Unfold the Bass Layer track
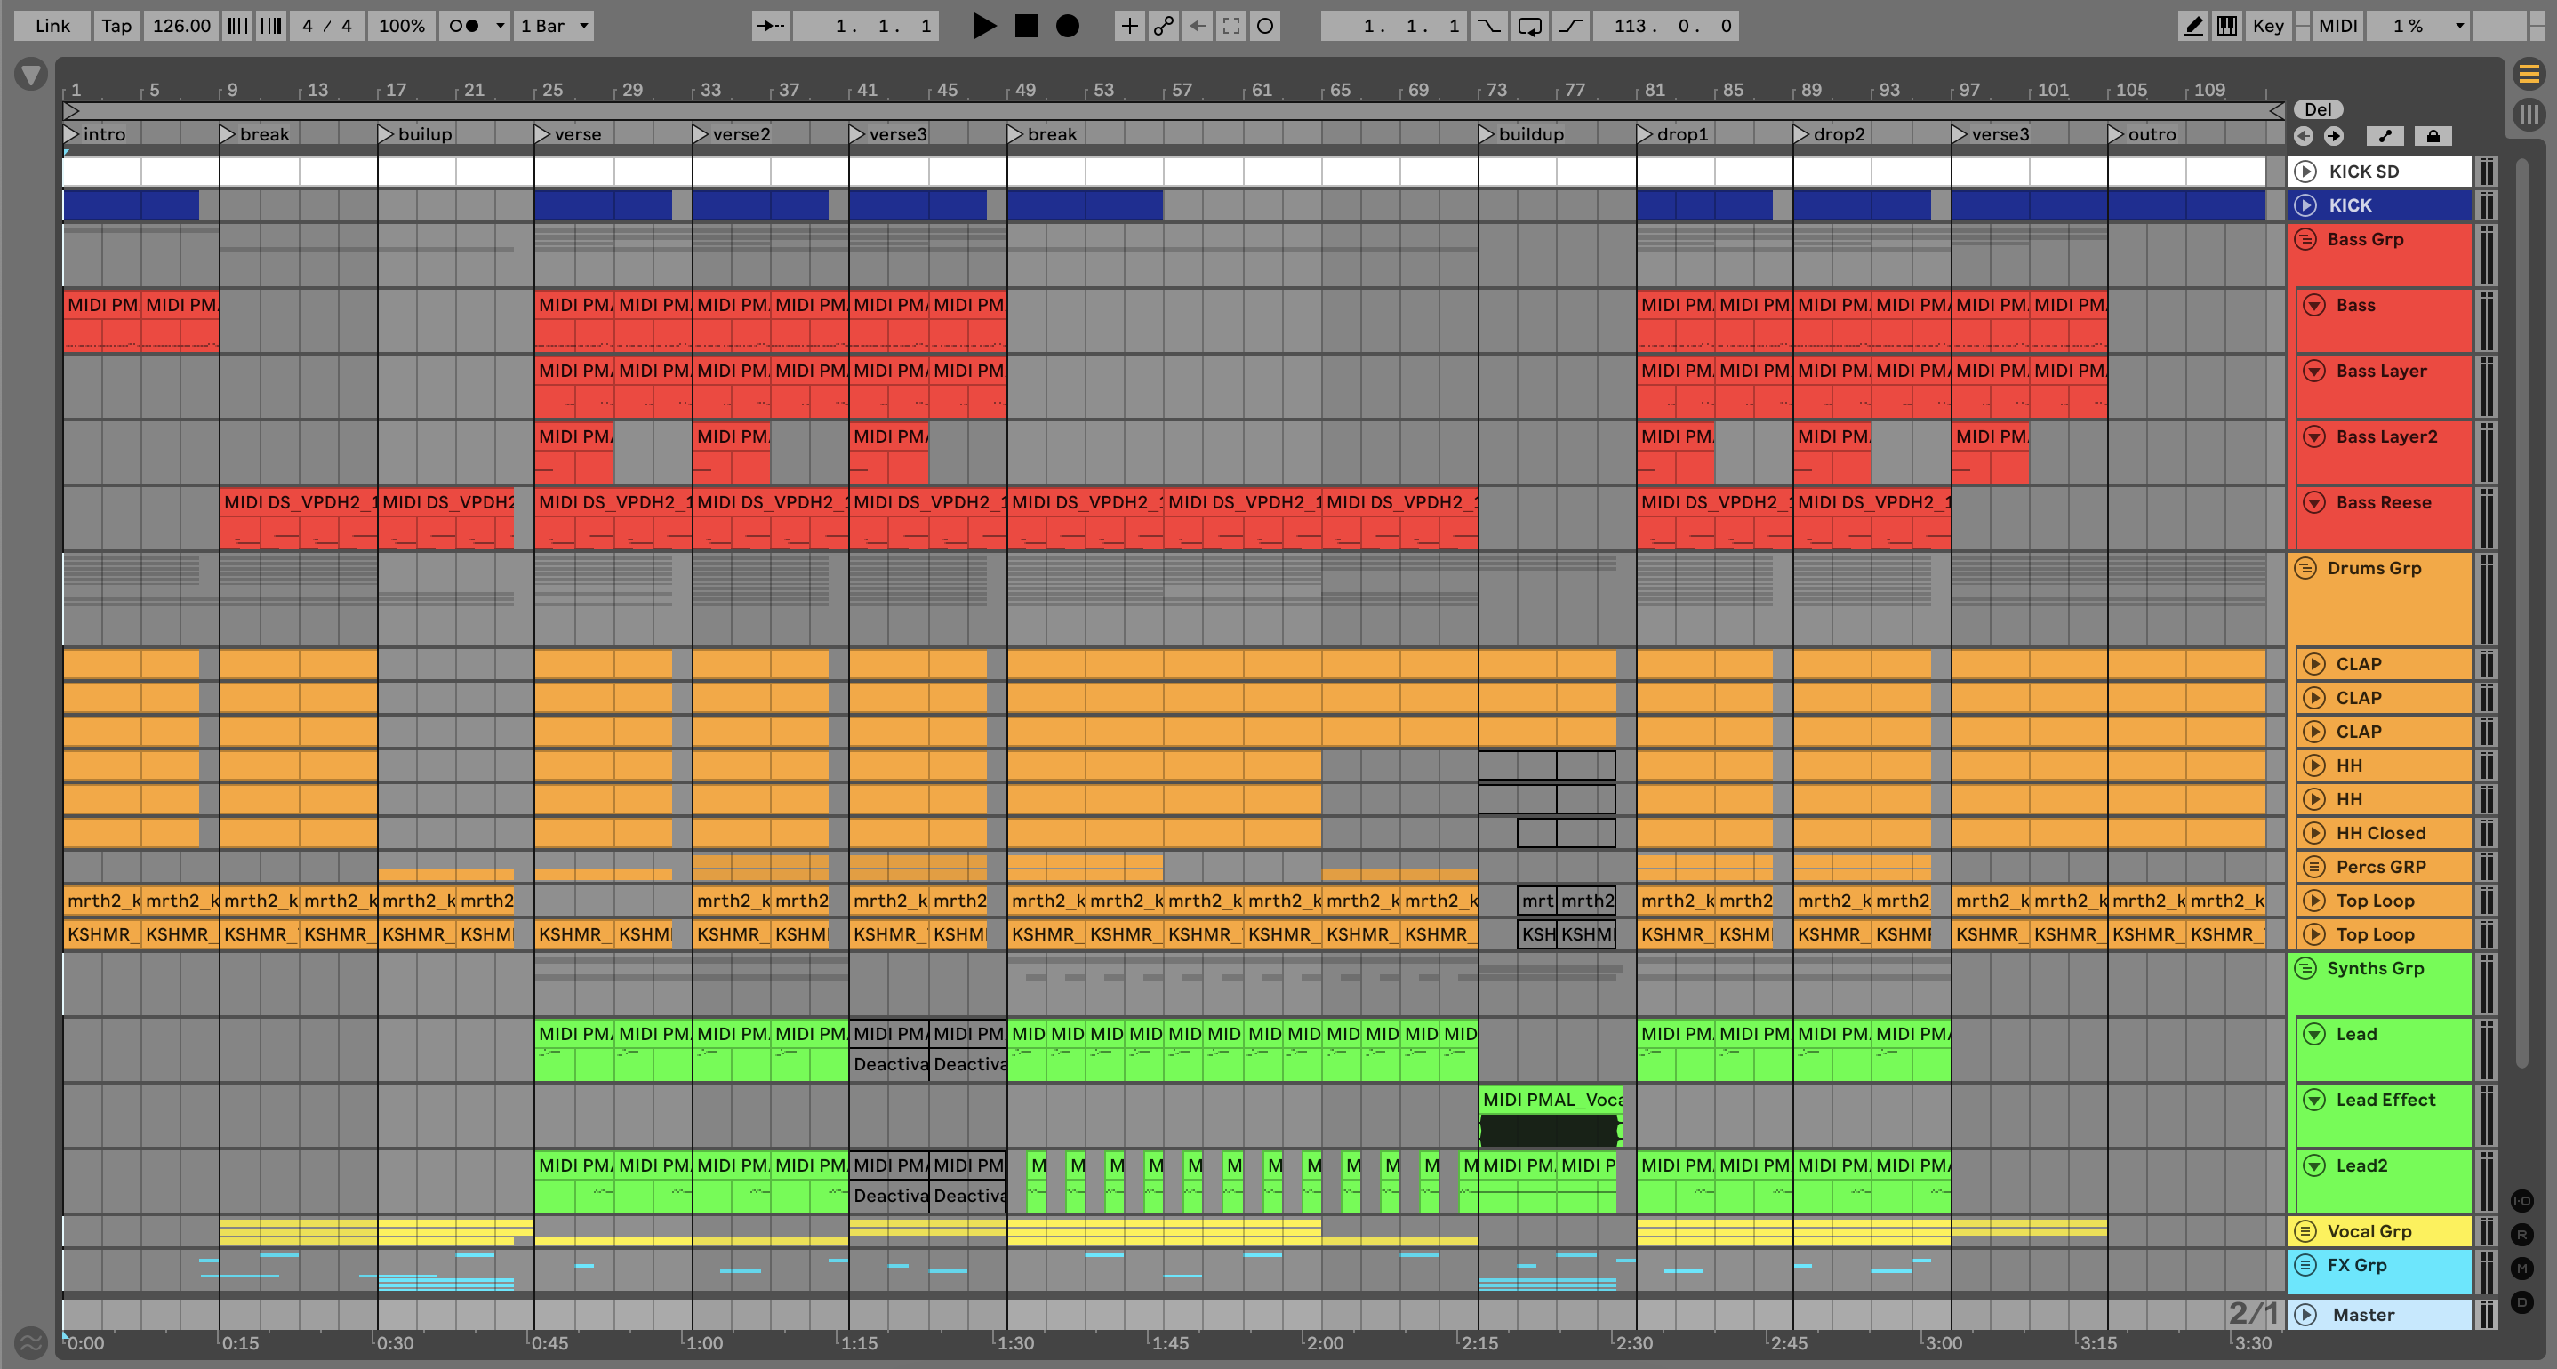Image resolution: width=2557 pixels, height=1369 pixels. pos(2313,372)
